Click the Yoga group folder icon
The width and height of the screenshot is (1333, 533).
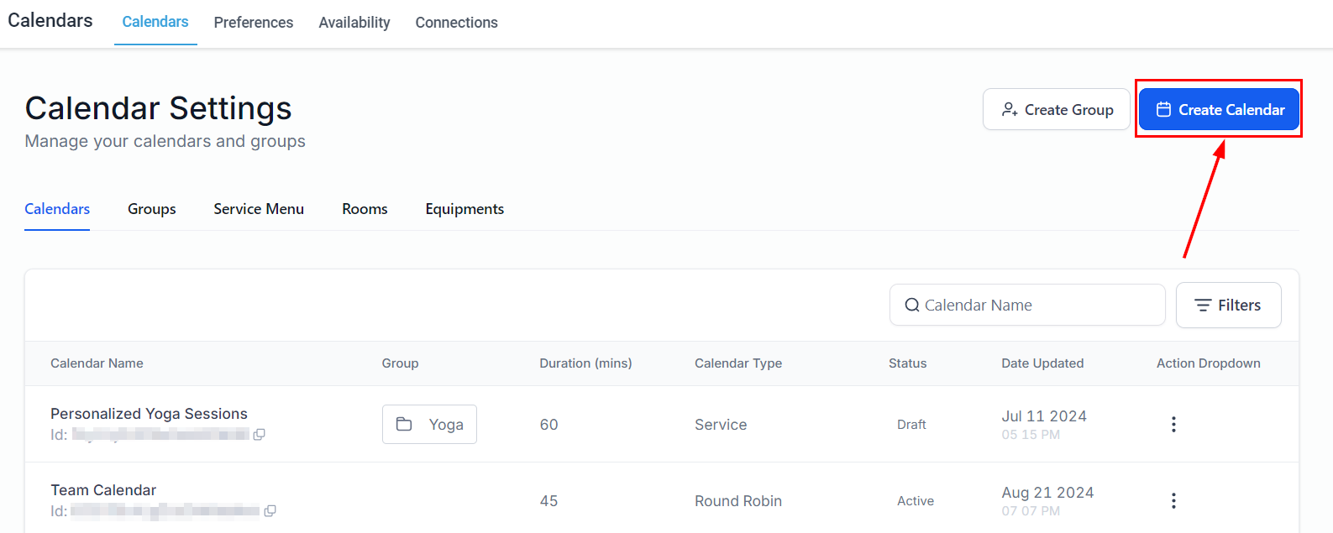coord(404,425)
